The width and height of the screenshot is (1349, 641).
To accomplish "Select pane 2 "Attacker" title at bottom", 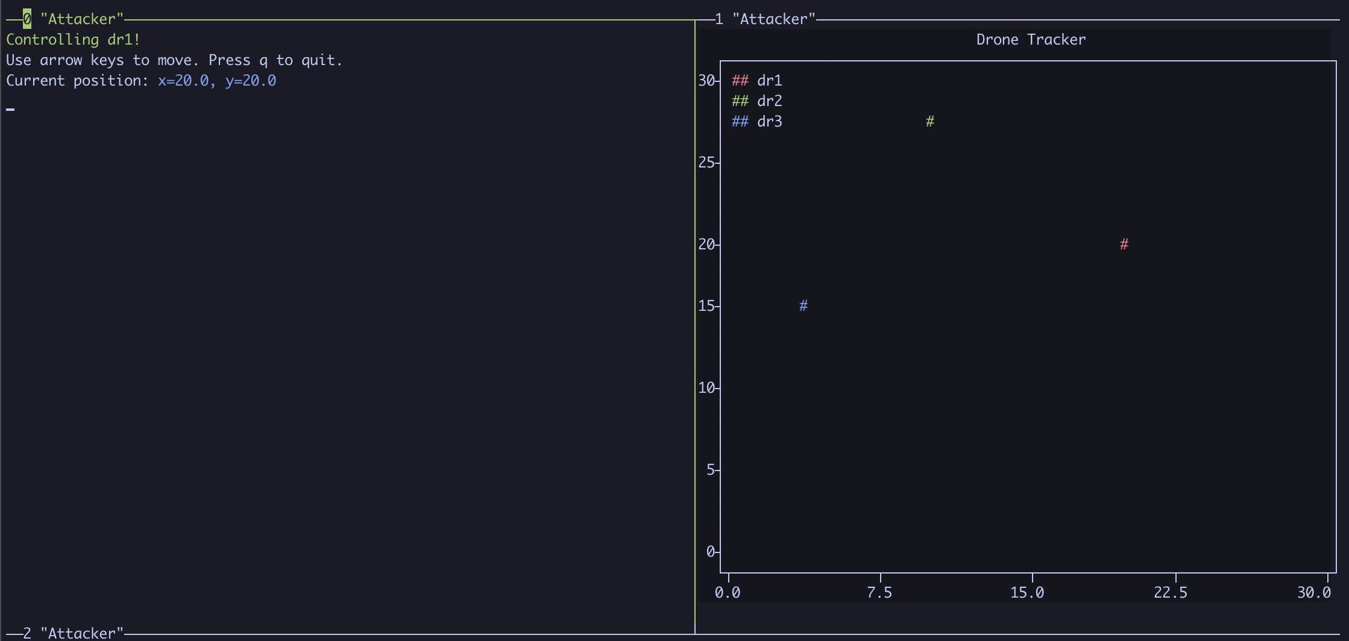I will 73,633.
